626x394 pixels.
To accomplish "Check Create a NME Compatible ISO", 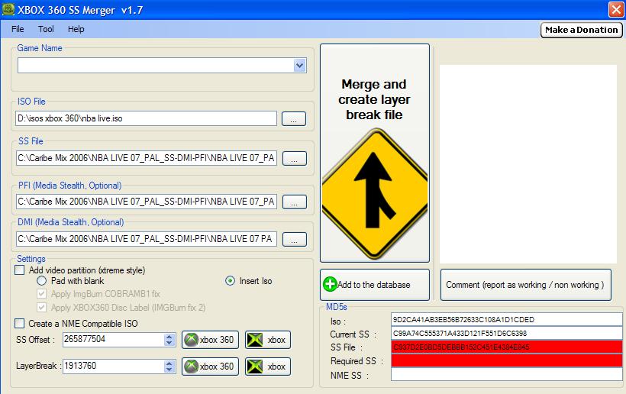I will (20, 323).
